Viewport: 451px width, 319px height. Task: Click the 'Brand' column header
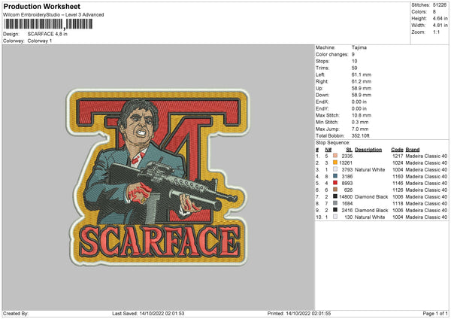point(413,150)
